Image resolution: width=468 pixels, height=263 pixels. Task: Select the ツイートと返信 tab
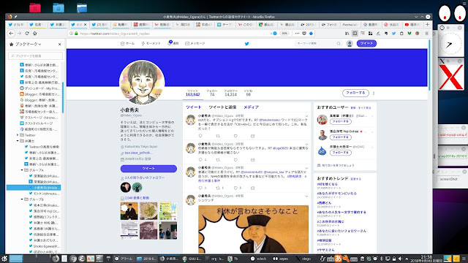(x=222, y=107)
